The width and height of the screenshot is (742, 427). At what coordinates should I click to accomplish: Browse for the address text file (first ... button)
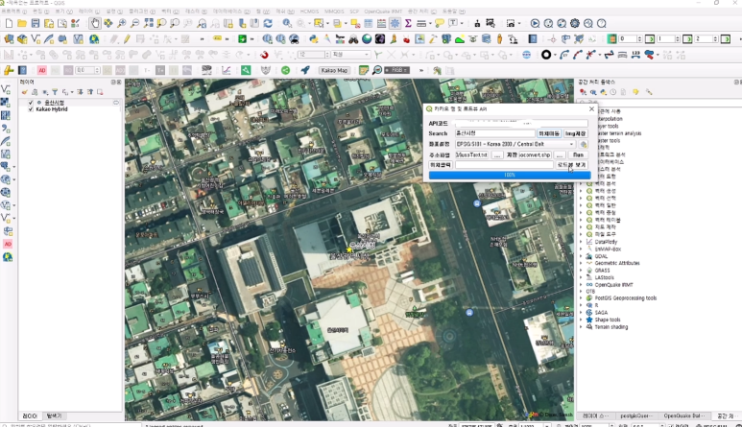click(497, 154)
